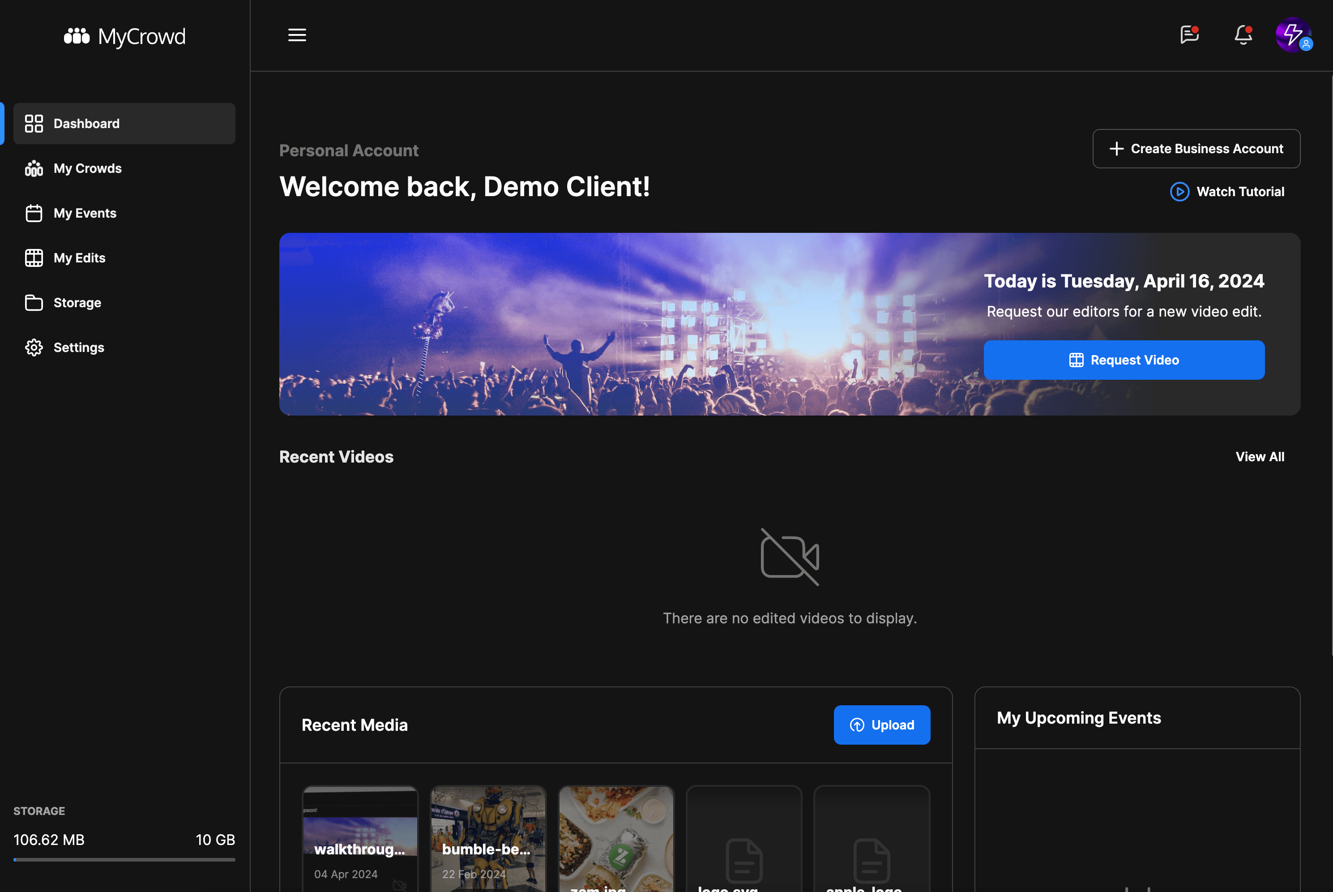Click the Watch Tutorial play icon
Viewport: 1333px width, 892px height.
click(x=1179, y=192)
